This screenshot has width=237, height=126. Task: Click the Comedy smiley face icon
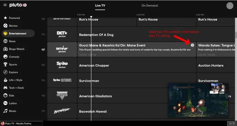coord(5,57)
